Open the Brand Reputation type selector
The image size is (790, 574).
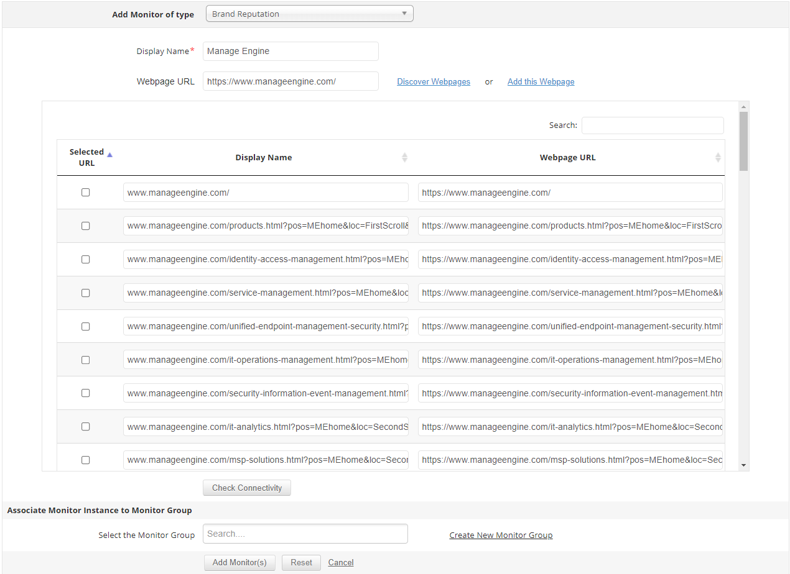click(x=309, y=13)
